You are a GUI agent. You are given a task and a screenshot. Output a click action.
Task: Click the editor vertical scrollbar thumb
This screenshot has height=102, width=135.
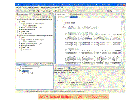coord(122,22)
